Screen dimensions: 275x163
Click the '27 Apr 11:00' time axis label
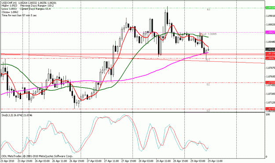coord(111,161)
